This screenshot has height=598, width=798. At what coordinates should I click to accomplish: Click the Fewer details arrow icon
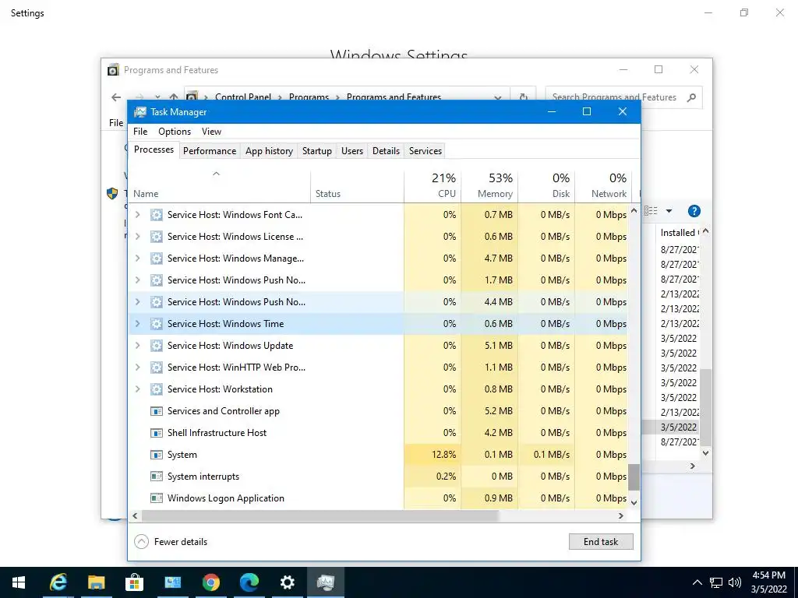click(x=142, y=542)
